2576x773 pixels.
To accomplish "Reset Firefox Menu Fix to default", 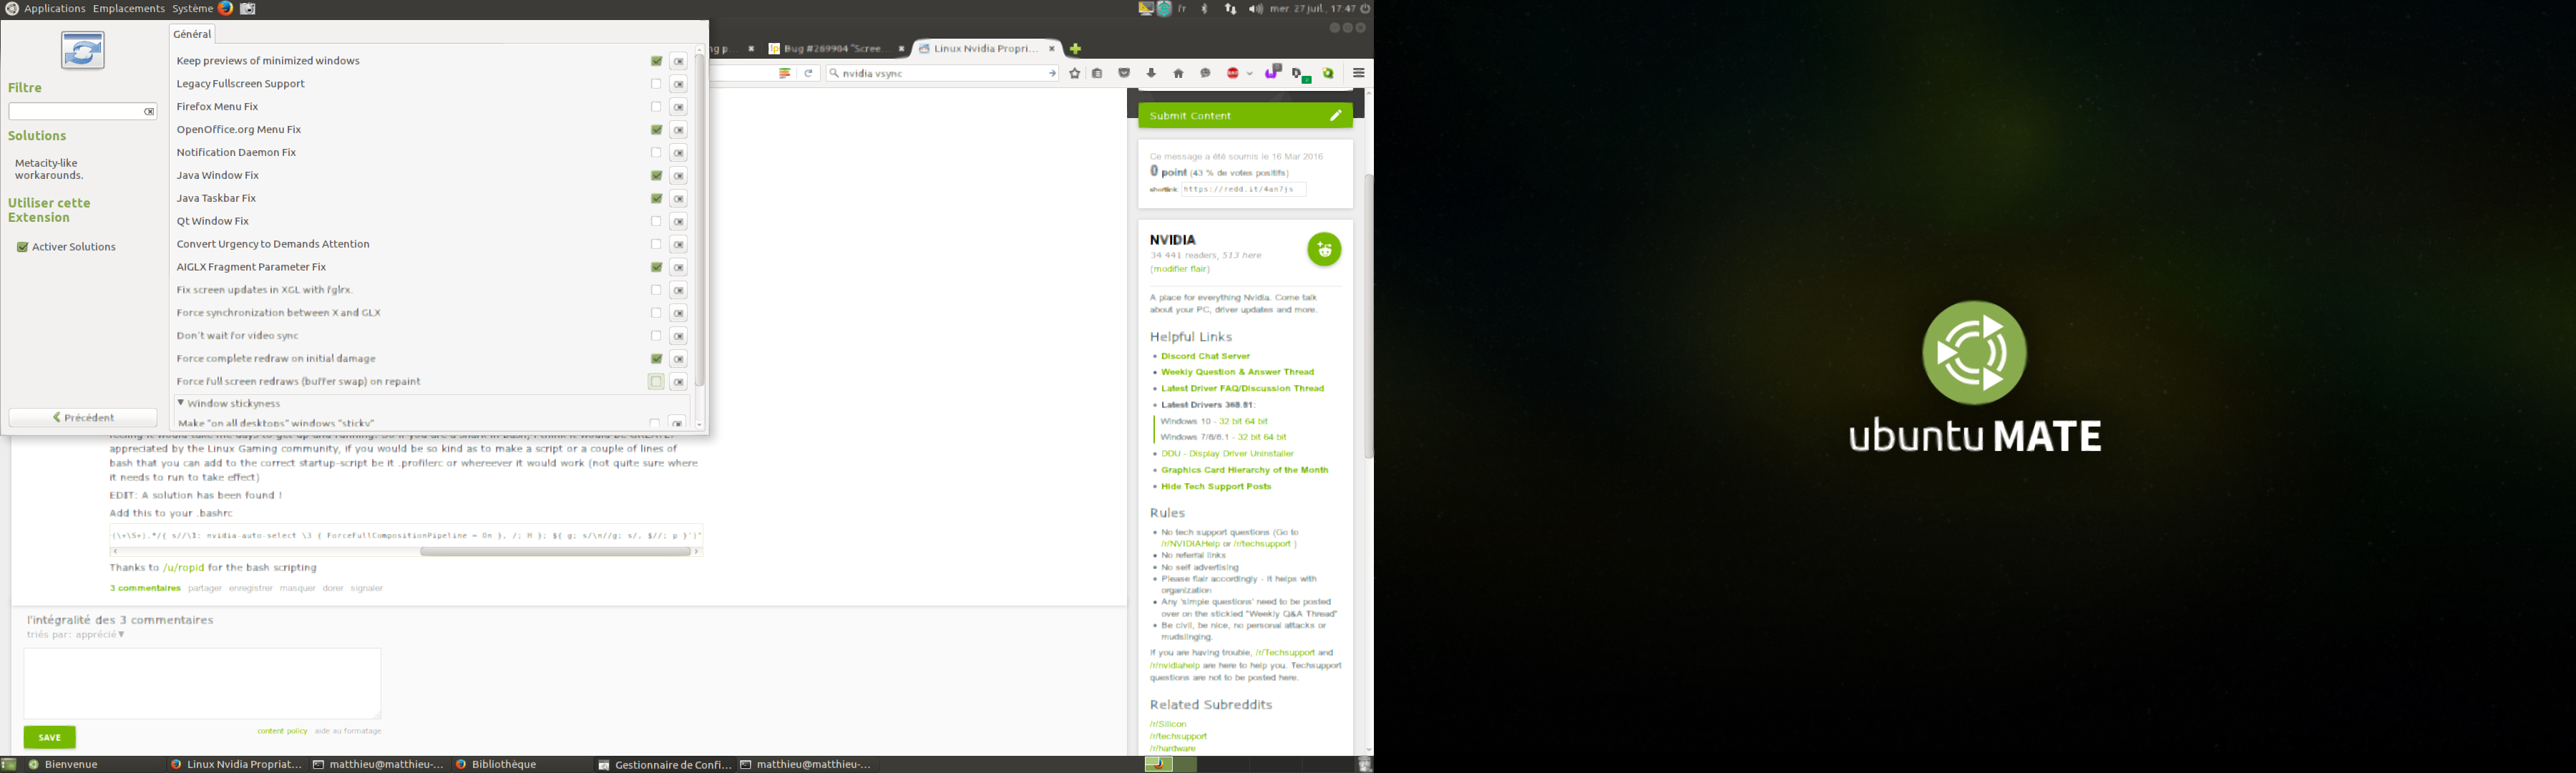I will point(678,107).
